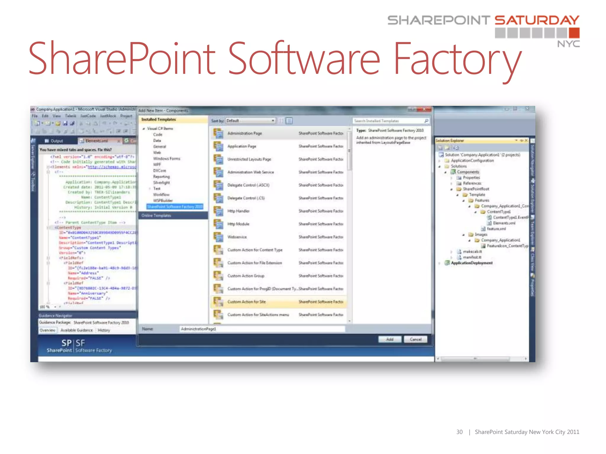Screen dimensions: 606x454
Task: Select the Windows Forms template category
Action: tap(167, 159)
